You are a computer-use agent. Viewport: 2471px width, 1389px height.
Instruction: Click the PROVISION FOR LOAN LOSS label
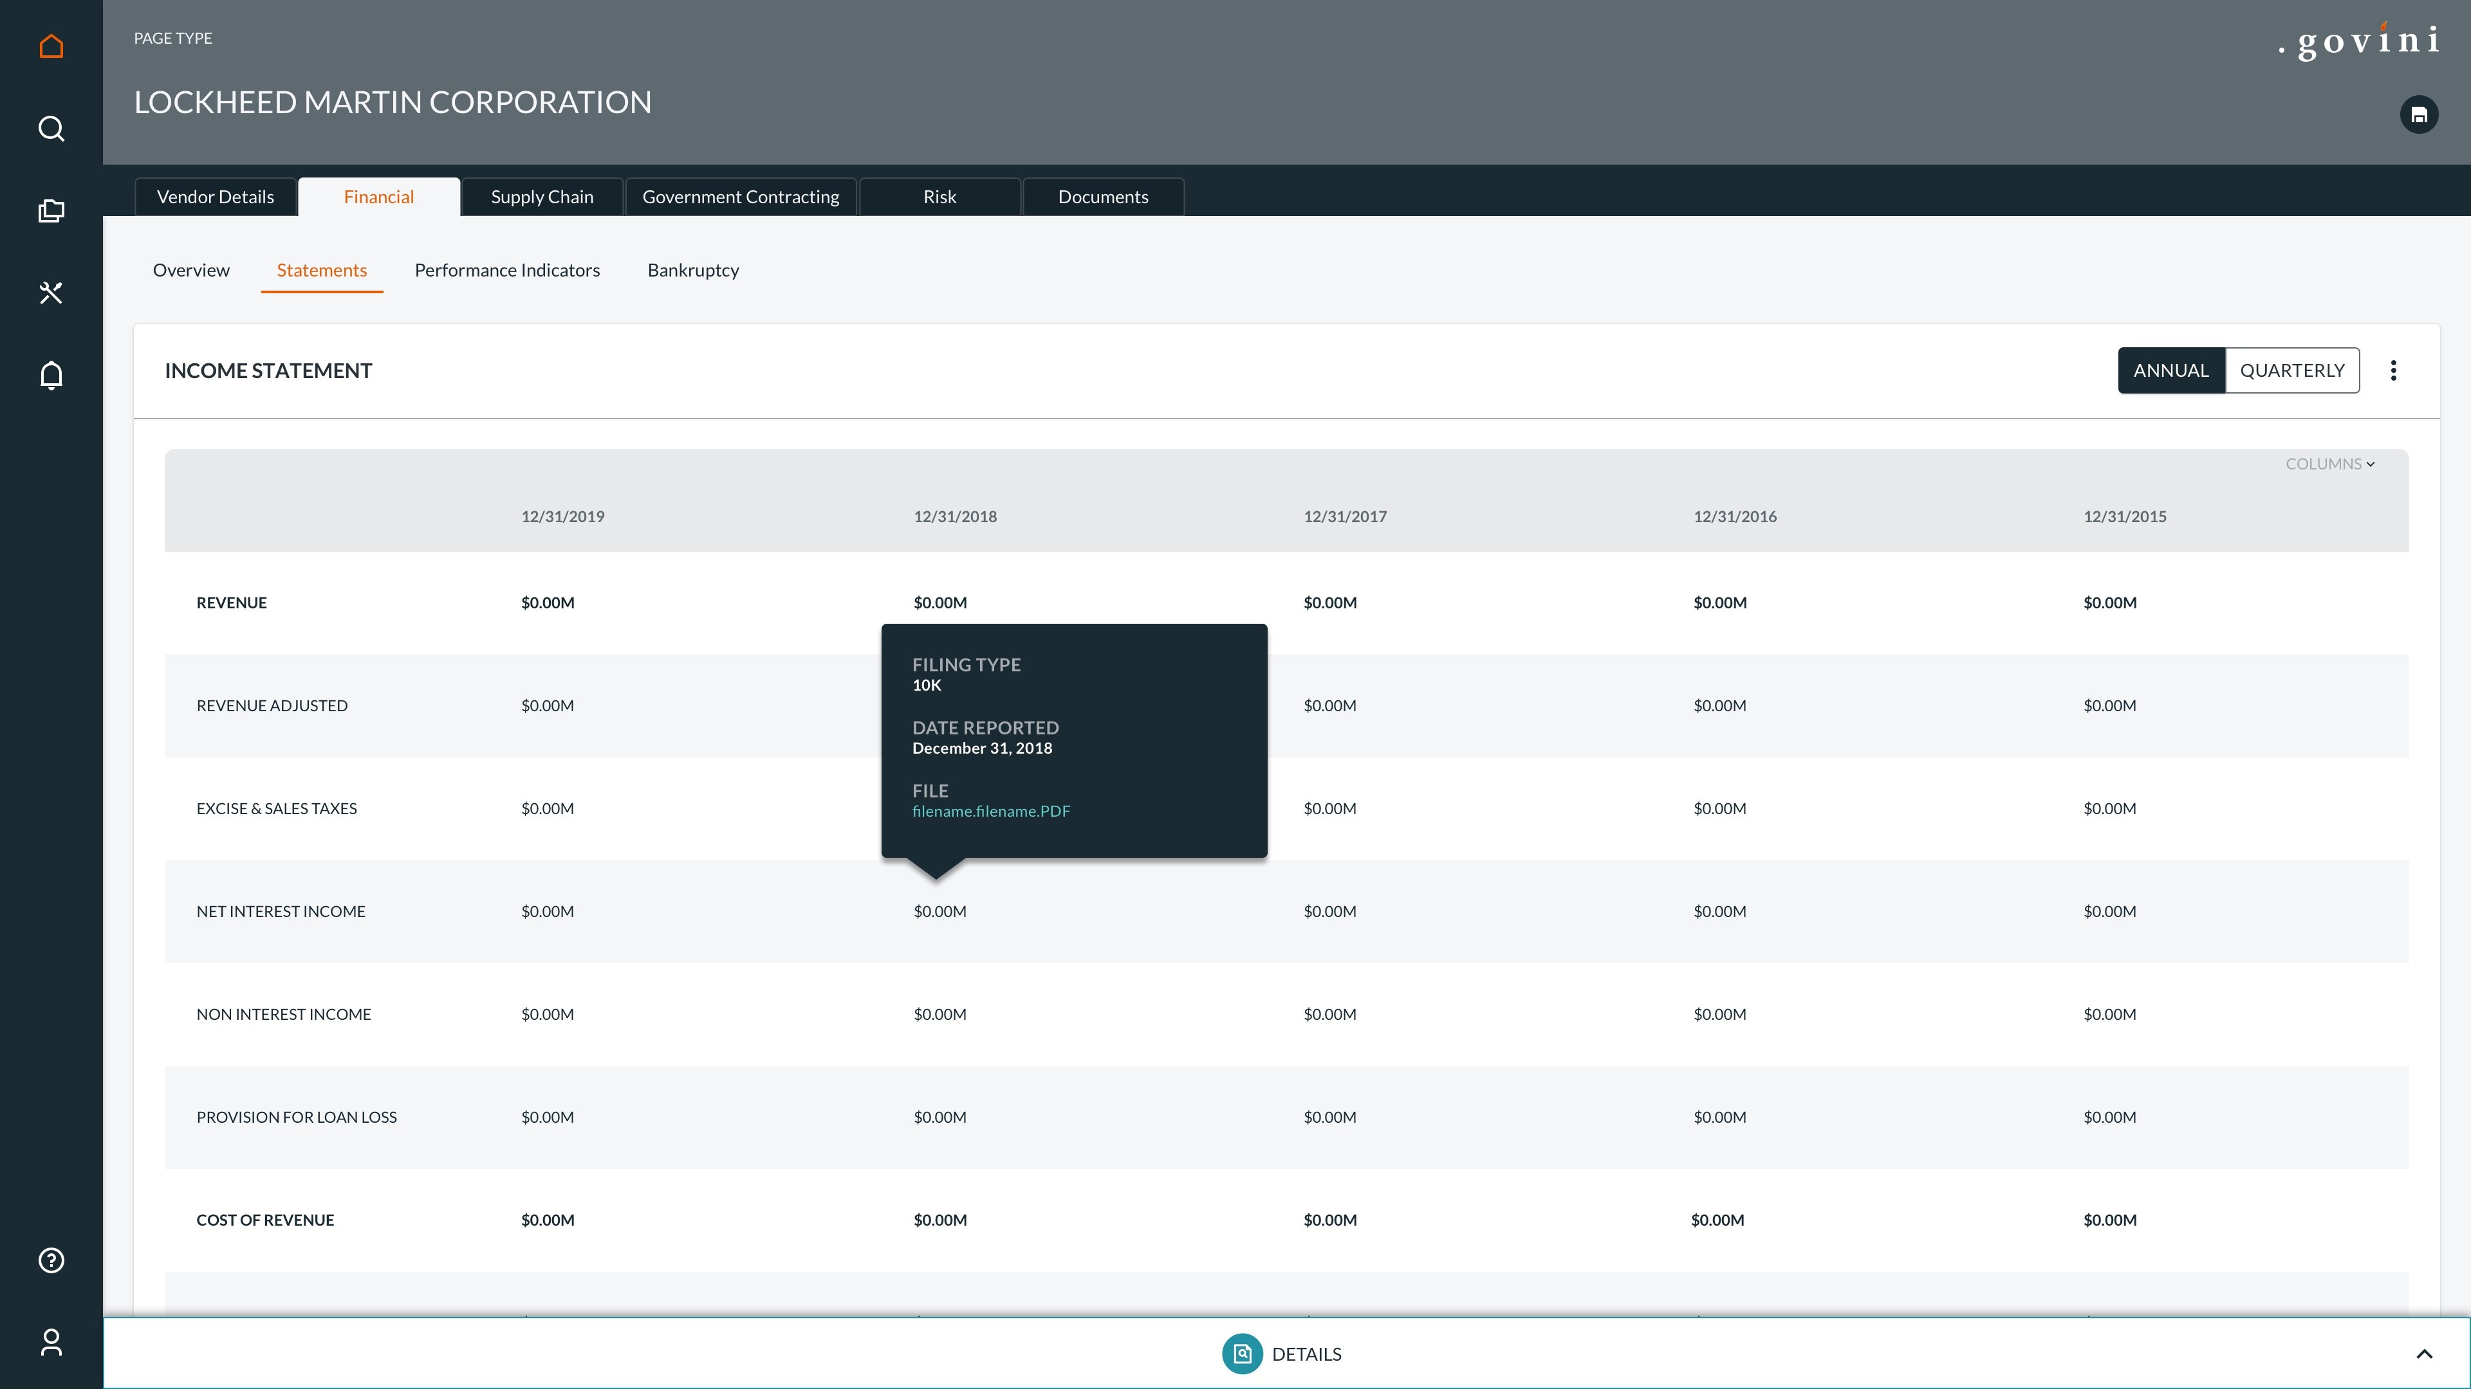[x=297, y=1117]
